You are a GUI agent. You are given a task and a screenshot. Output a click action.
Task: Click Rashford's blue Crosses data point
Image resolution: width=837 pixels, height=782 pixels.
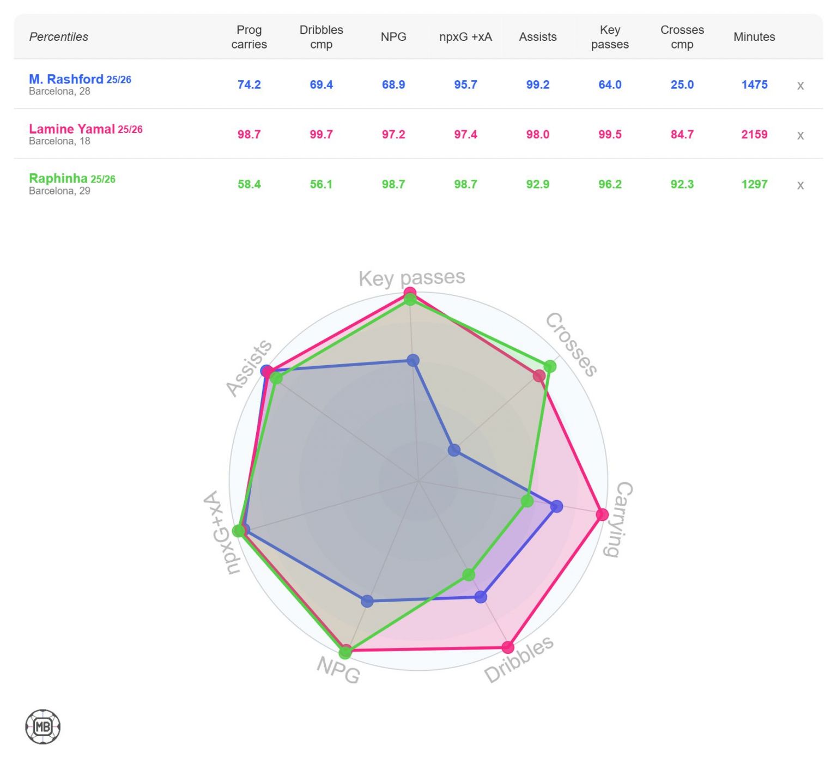click(454, 450)
